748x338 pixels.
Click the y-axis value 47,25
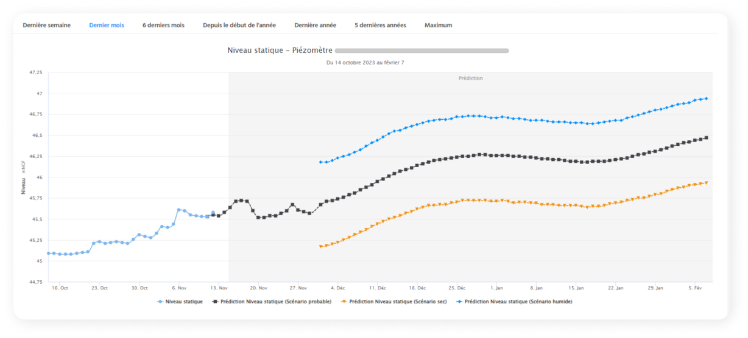pyautogui.click(x=36, y=72)
